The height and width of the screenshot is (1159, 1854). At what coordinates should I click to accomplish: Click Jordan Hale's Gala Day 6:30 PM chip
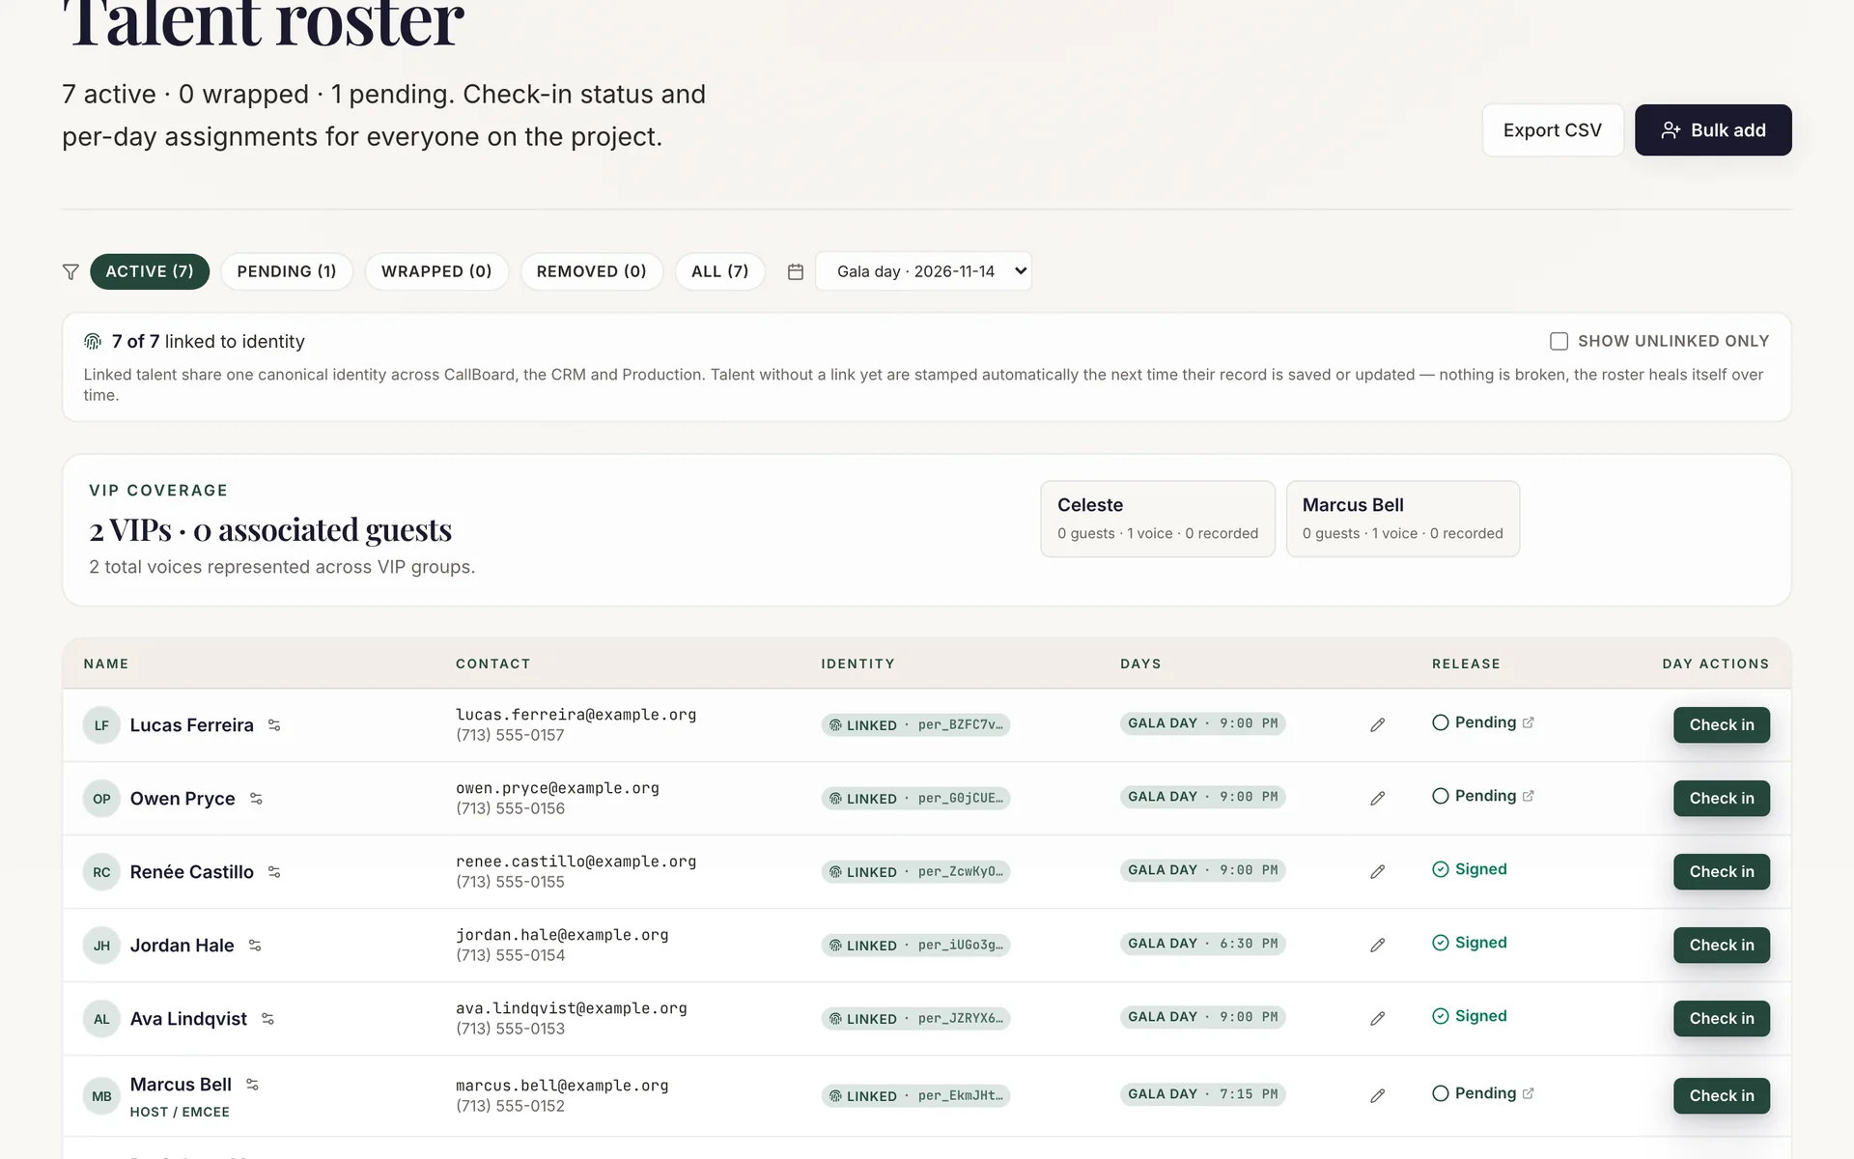1202,944
